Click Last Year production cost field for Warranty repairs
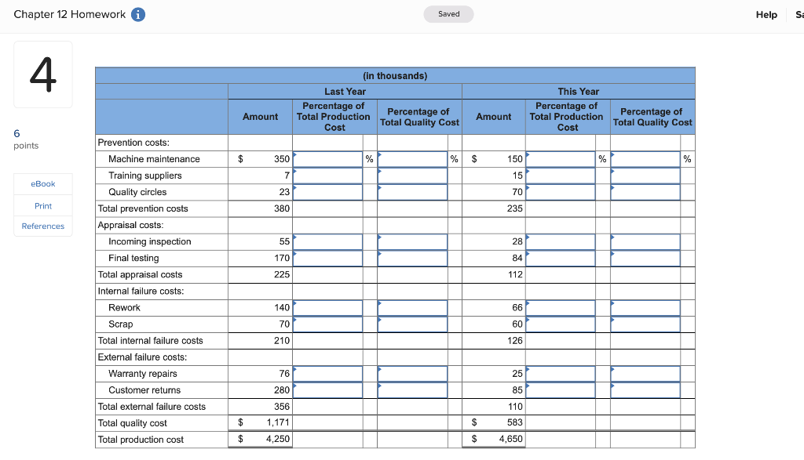Screen dimensions: 804x460 [x=327, y=374]
